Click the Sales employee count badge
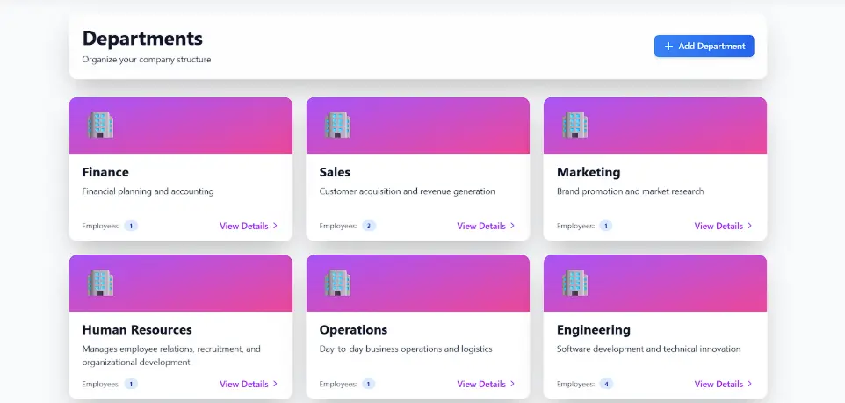845x403 pixels. (x=369, y=226)
